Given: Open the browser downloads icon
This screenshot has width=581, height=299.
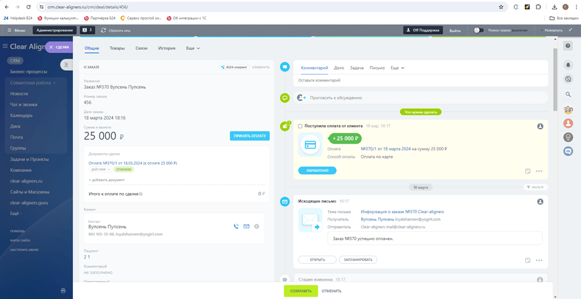Looking at the screenshot, I should click(x=554, y=7).
